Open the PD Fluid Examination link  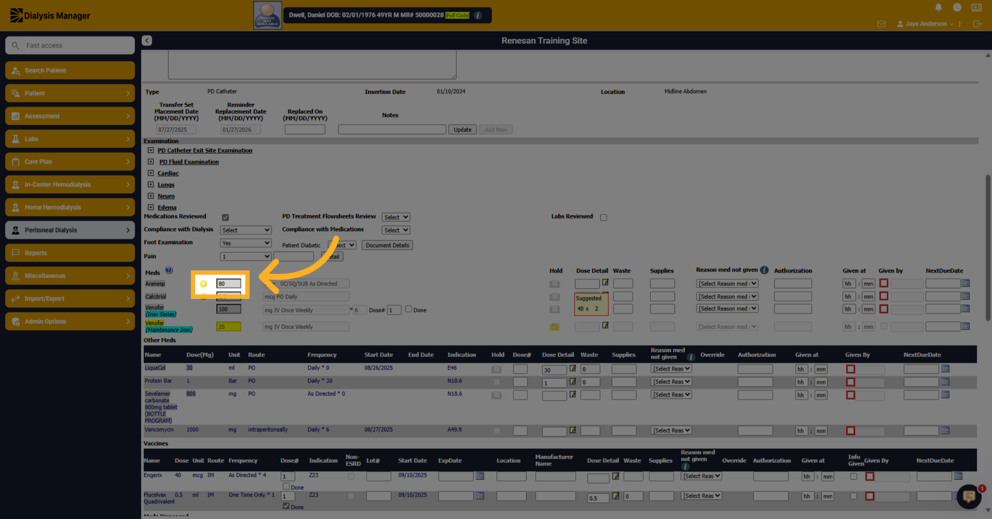[189, 162]
